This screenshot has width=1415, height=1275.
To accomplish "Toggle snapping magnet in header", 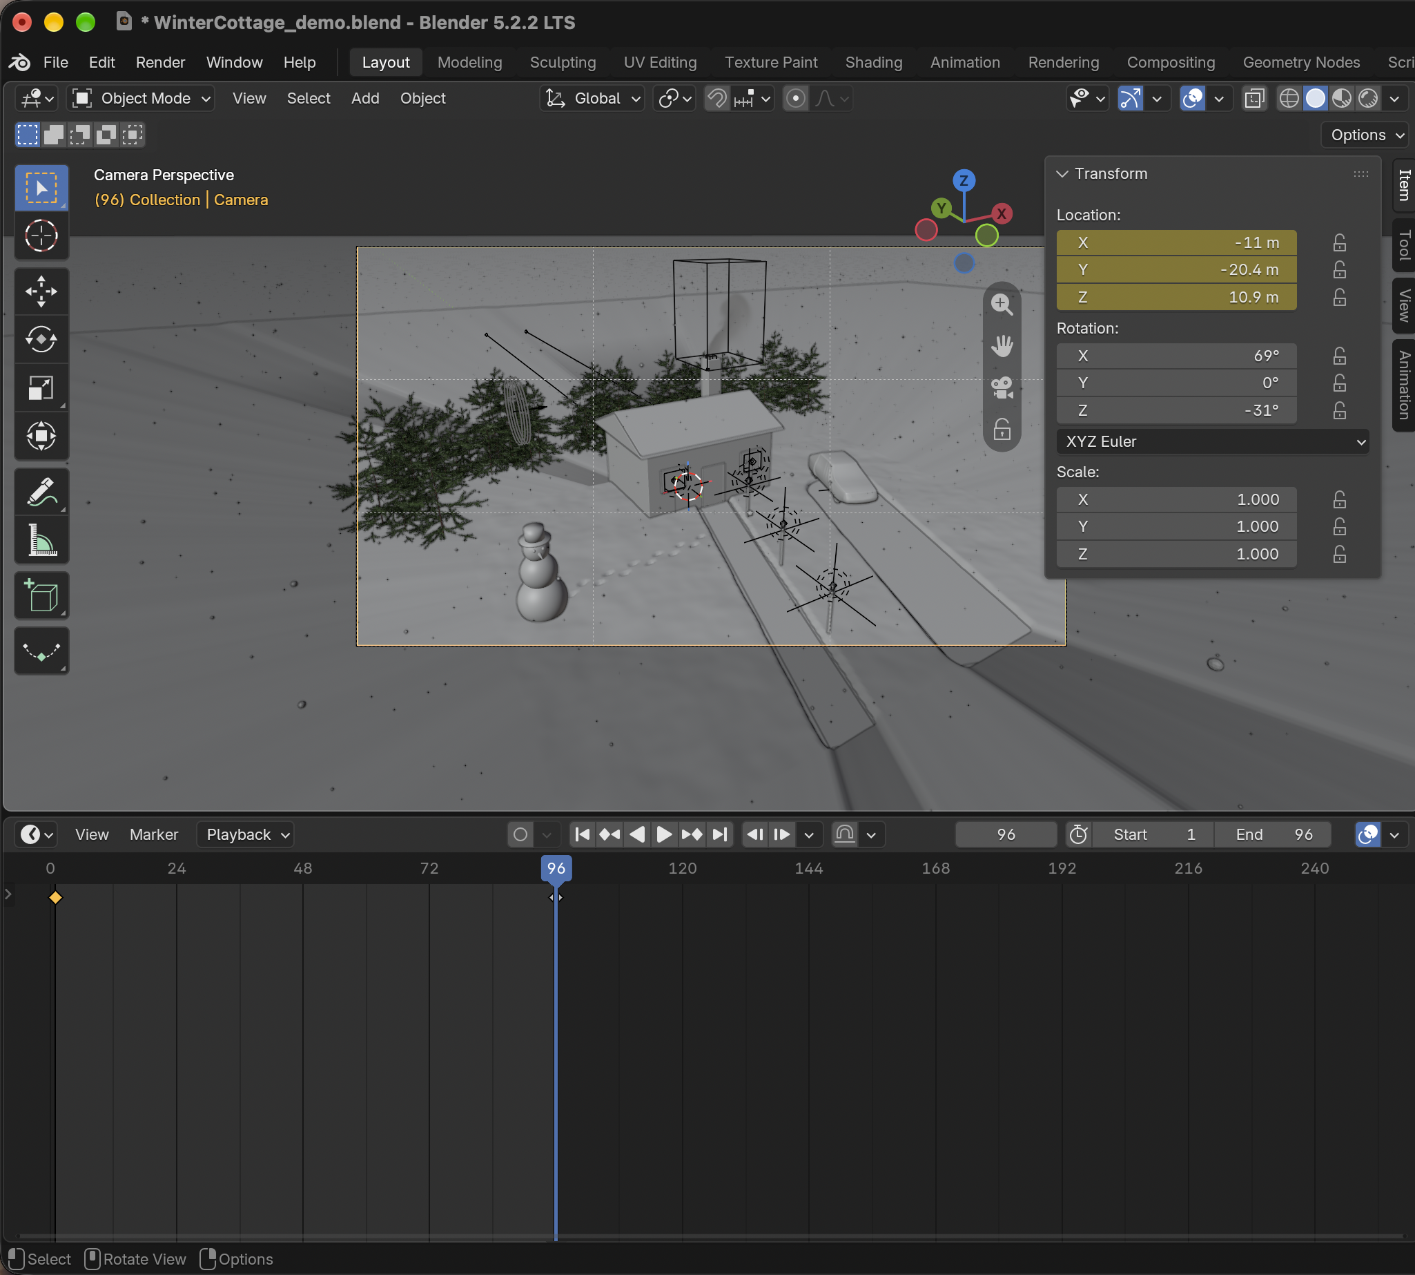I will point(717,99).
